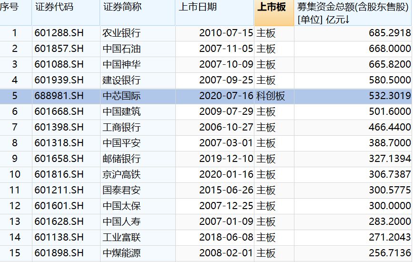Select code cell 688981.SH

point(66,96)
